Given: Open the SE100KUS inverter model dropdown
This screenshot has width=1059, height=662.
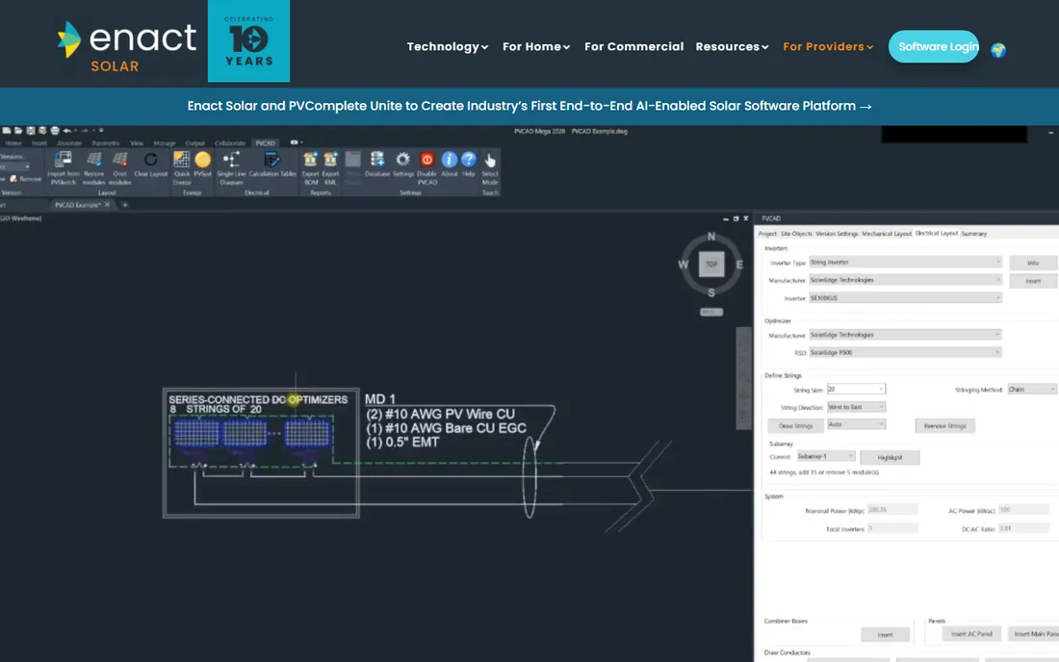Looking at the screenshot, I should (905, 297).
